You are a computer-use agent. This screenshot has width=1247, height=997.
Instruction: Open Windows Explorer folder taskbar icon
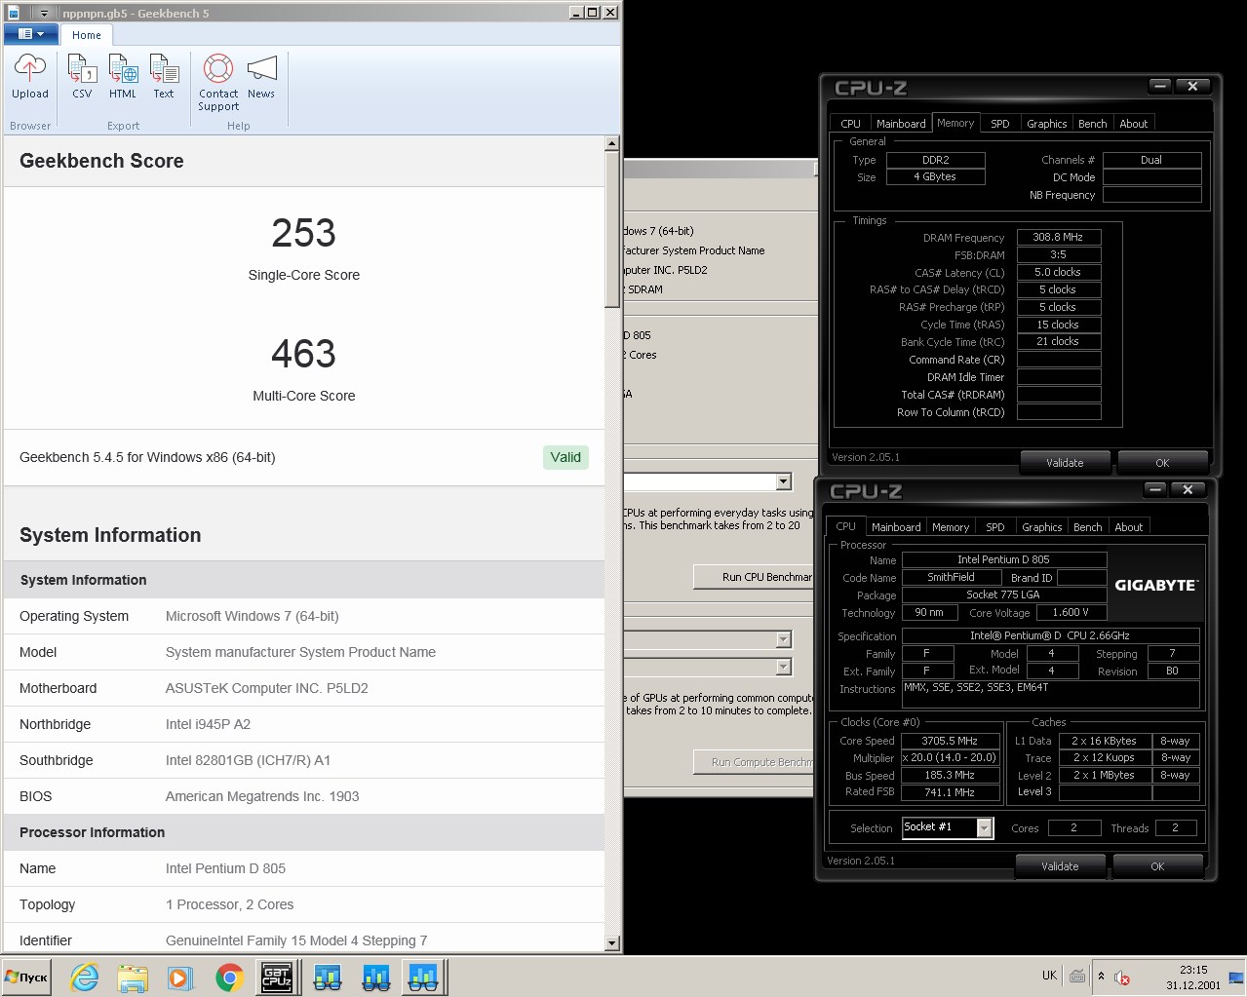132,977
